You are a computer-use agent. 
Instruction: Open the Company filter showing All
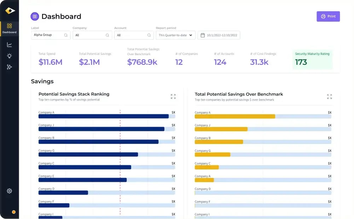92,35
